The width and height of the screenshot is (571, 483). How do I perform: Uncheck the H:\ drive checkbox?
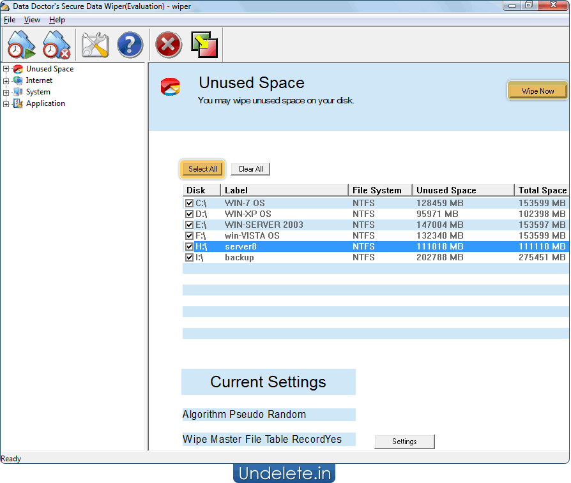(x=189, y=246)
